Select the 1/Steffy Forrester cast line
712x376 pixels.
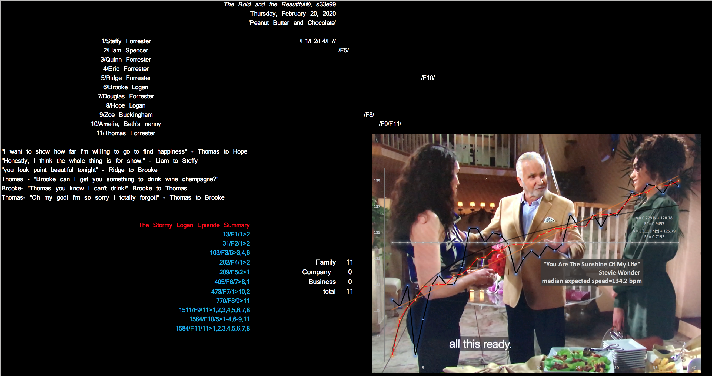coord(126,41)
